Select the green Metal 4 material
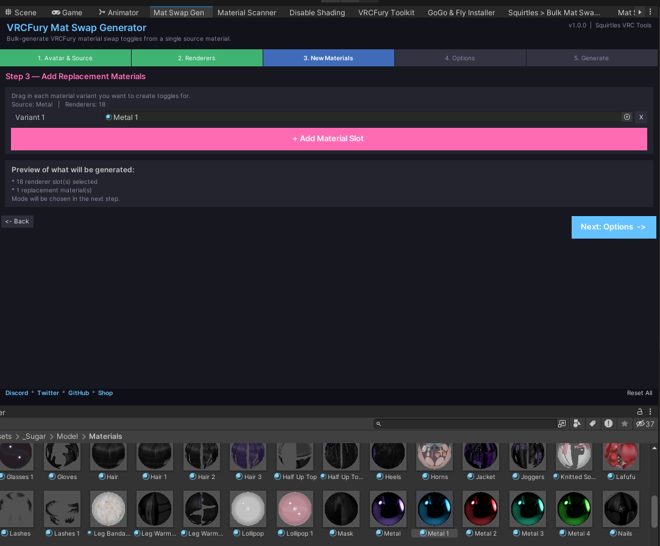This screenshot has height=546, width=660. tap(574, 514)
